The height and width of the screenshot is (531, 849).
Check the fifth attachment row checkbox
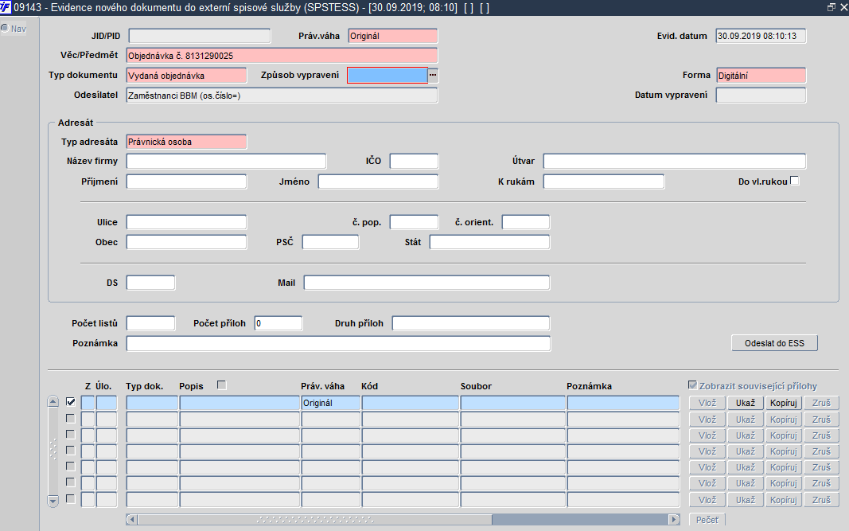tap(70, 466)
